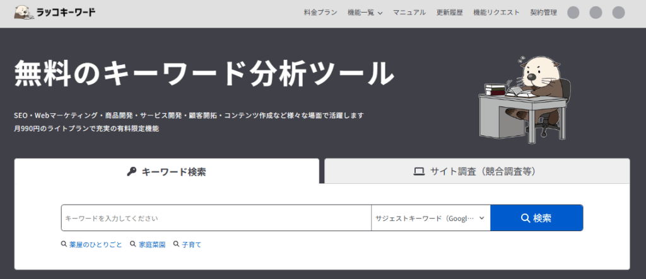The width and height of the screenshot is (646, 279).
Task: Open the サジェストキーワード search type dropdown
Action: tap(430, 218)
